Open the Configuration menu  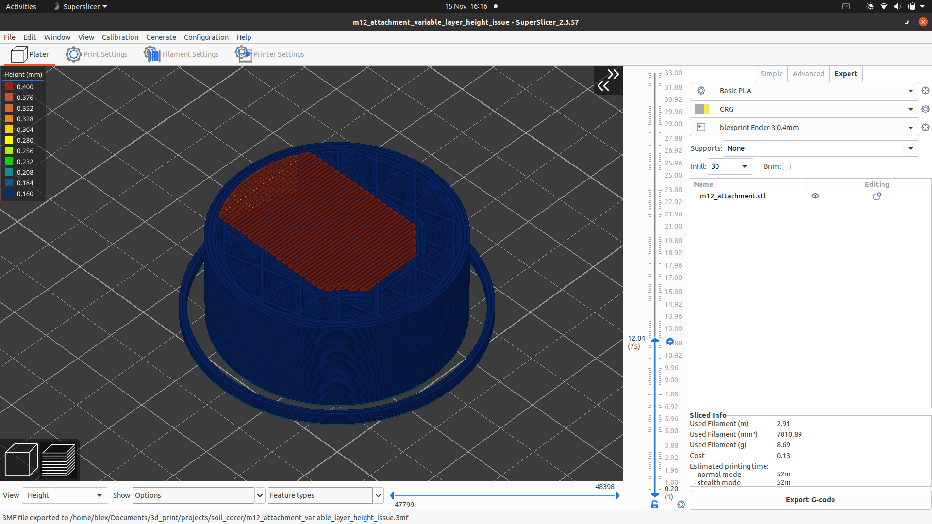[x=206, y=37]
